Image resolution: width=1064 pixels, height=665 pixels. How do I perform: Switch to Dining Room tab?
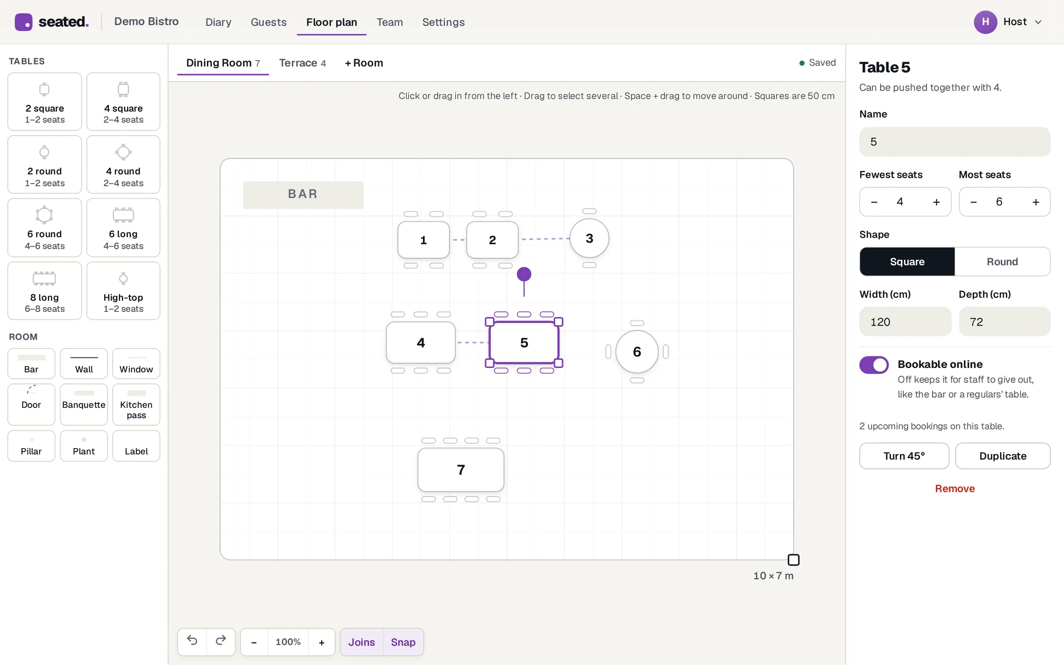(223, 63)
